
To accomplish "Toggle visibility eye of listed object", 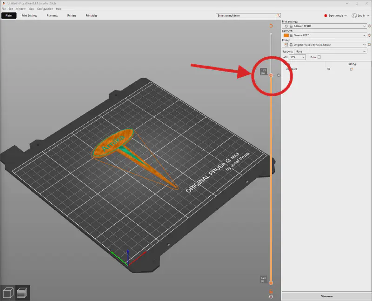I will (328, 69).
